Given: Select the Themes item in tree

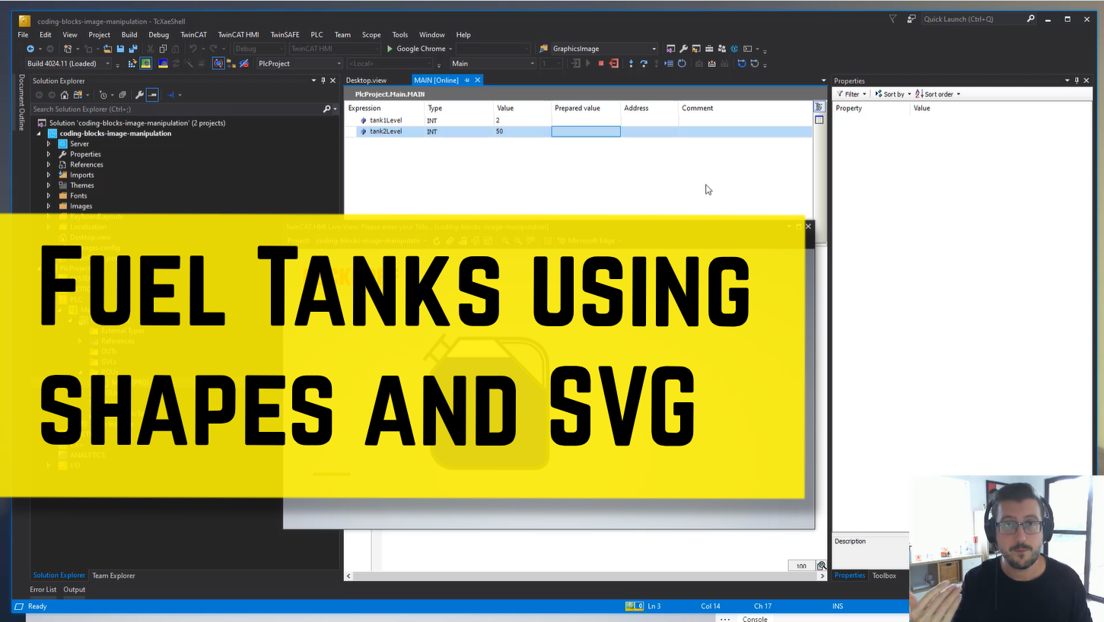Looking at the screenshot, I should (x=82, y=186).
